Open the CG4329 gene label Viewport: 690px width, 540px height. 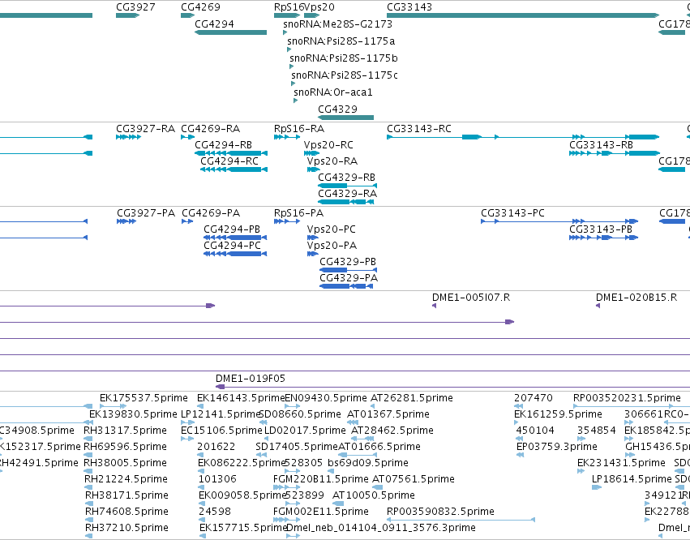[x=337, y=109]
